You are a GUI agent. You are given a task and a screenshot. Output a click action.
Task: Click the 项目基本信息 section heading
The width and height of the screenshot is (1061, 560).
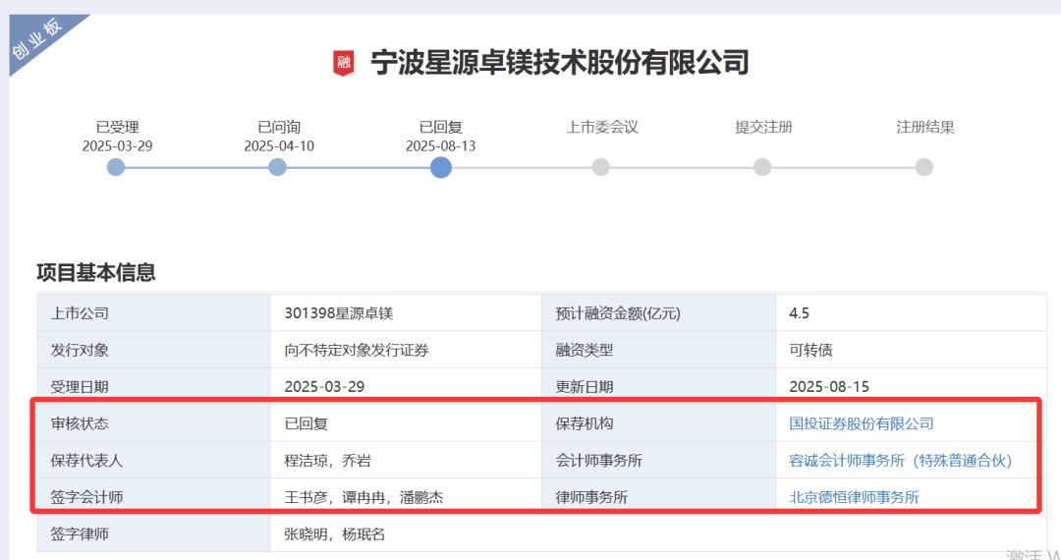tap(96, 272)
